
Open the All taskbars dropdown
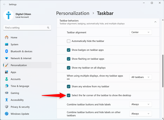[140, 77]
